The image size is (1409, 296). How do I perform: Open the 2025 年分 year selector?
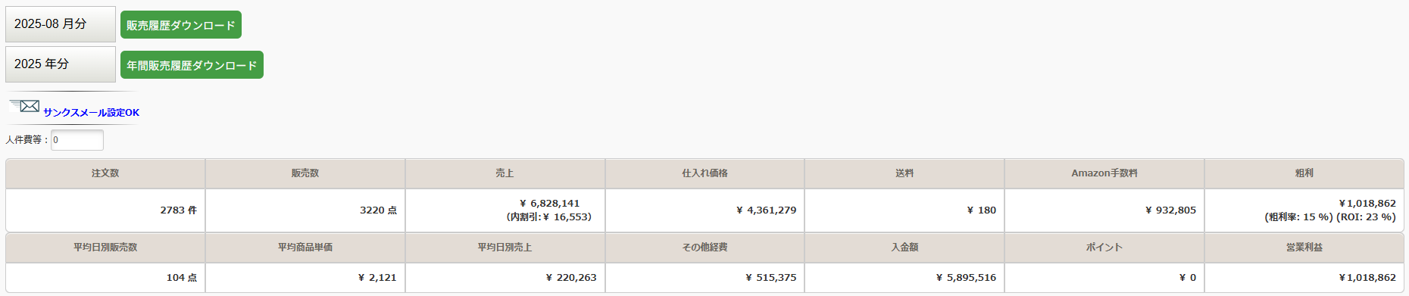pos(61,64)
